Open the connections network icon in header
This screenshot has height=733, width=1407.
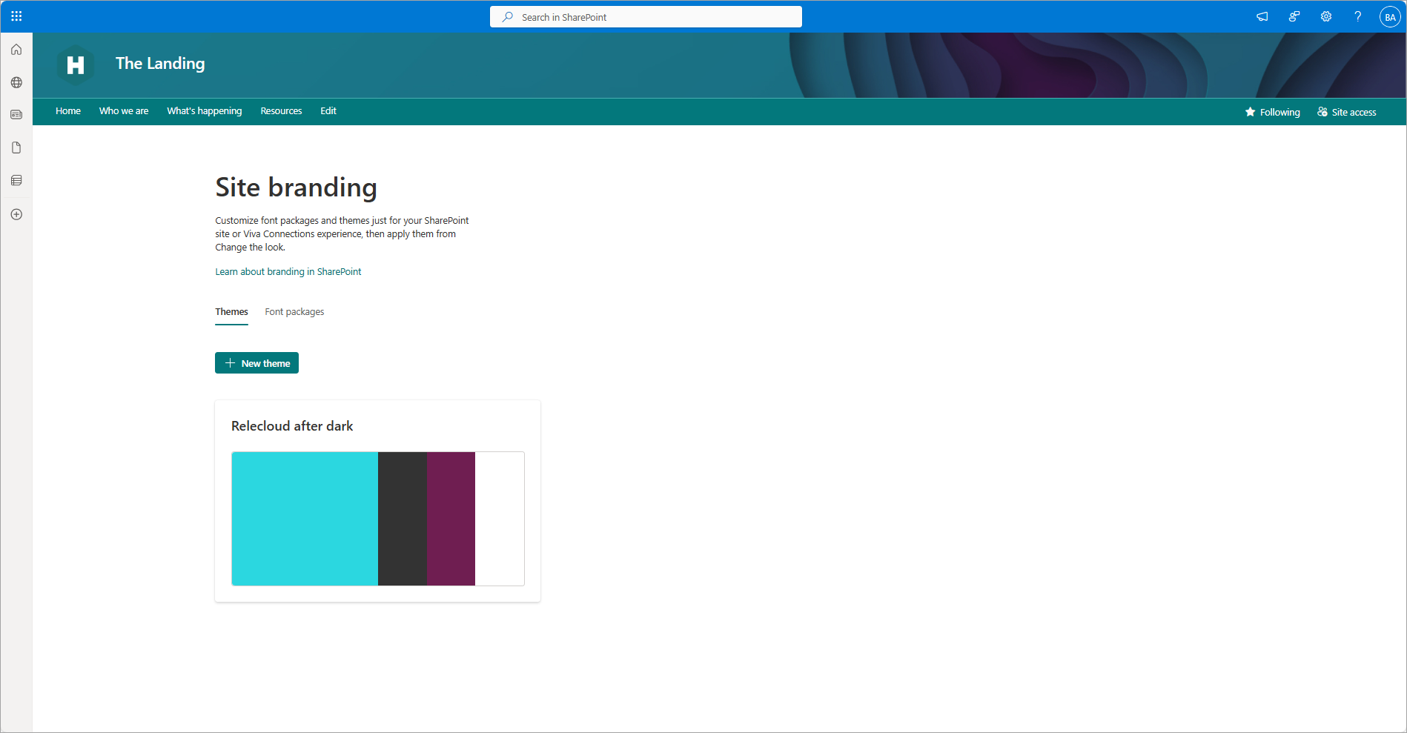tap(1294, 16)
